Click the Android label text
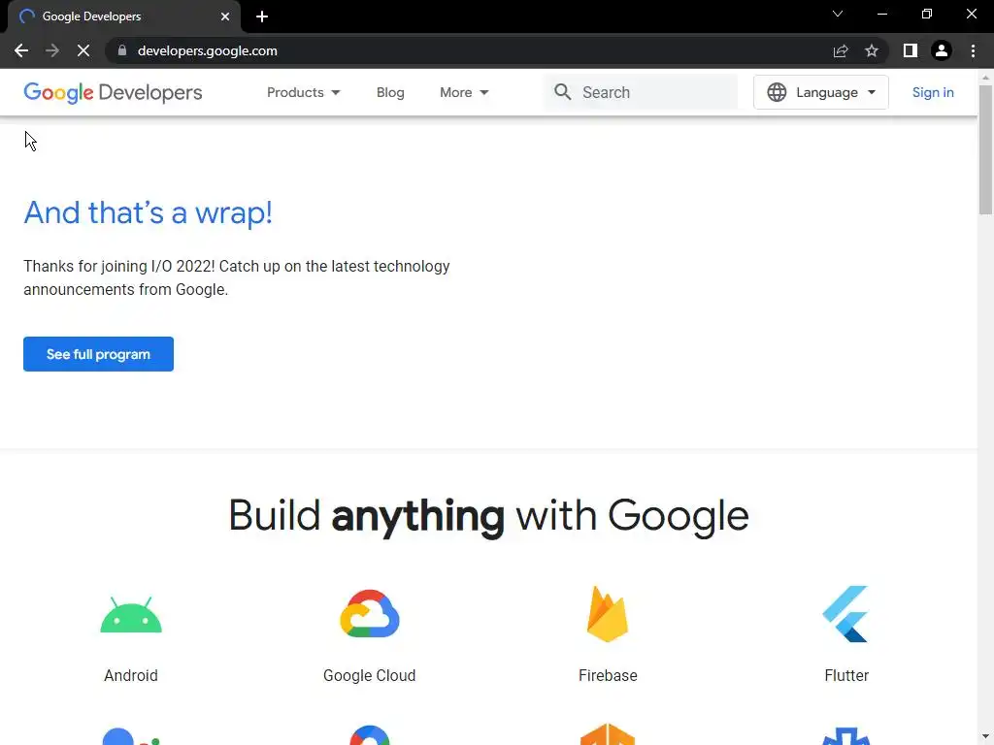Image resolution: width=994 pixels, height=745 pixels. pyautogui.click(x=131, y=675)
